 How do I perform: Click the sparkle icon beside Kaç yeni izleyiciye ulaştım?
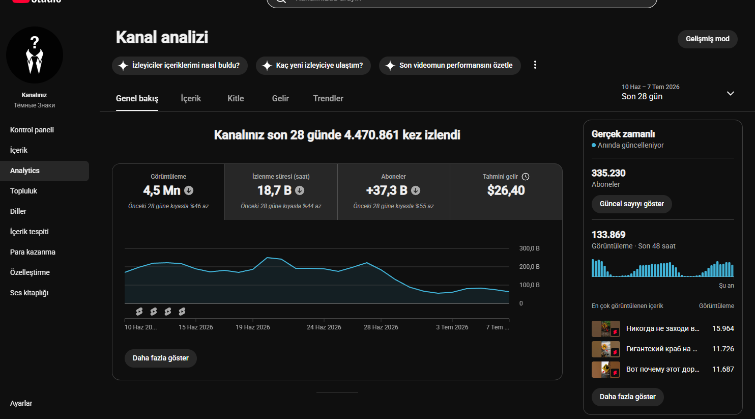point(267,66)
